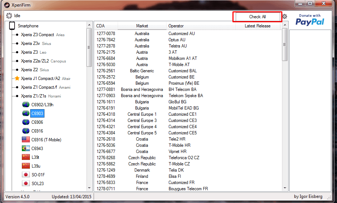Select the Customized CE1 row
Screen dimensions: 337x203
tap(188, 114)
